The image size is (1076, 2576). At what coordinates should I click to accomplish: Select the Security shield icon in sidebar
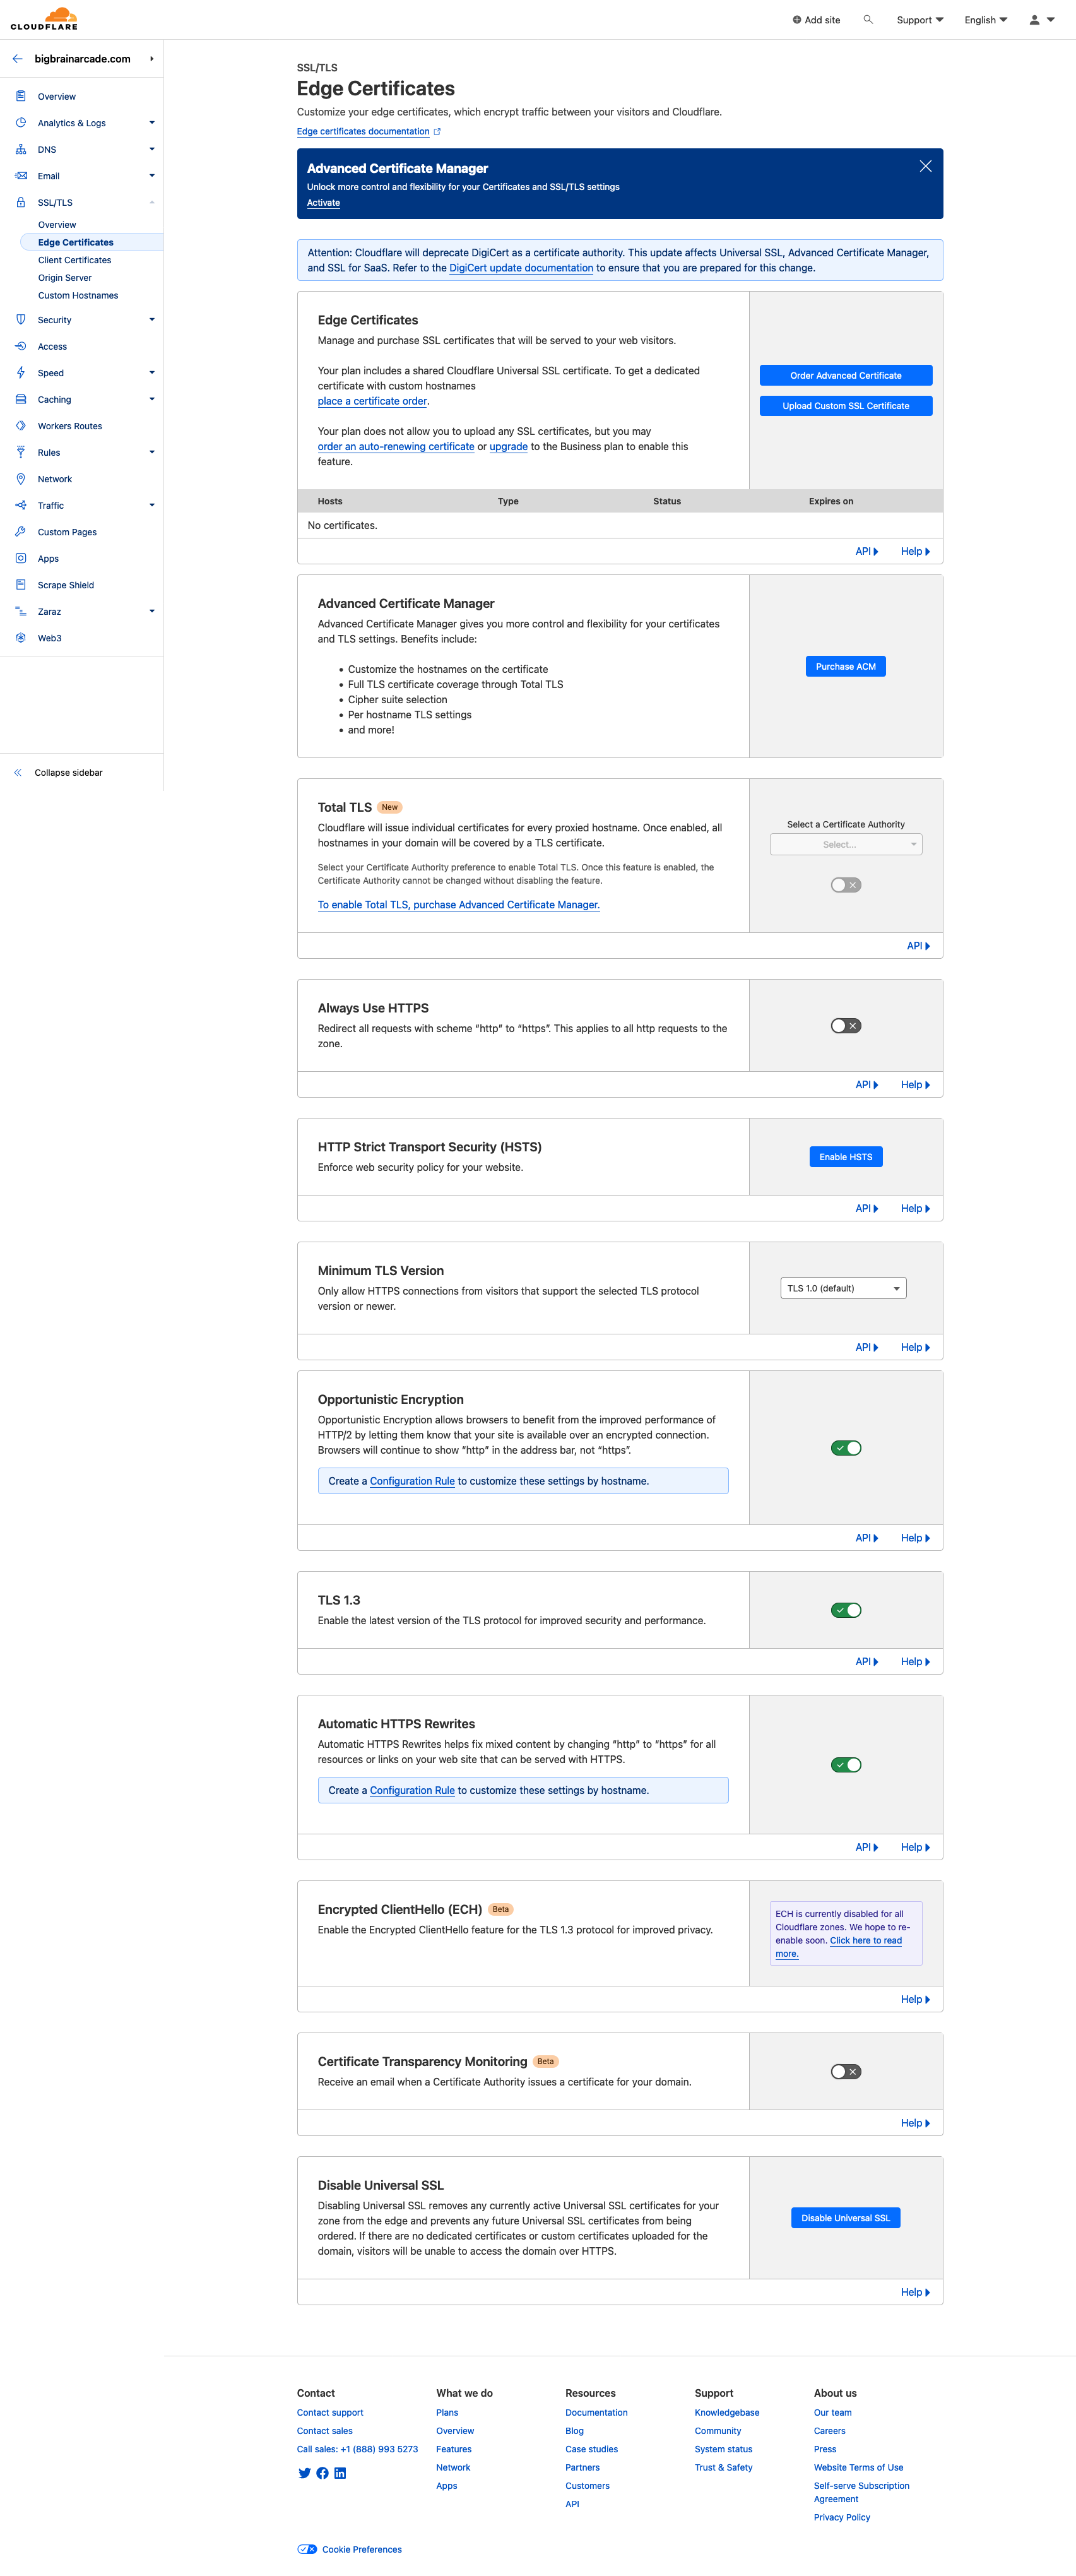point(21,319)
